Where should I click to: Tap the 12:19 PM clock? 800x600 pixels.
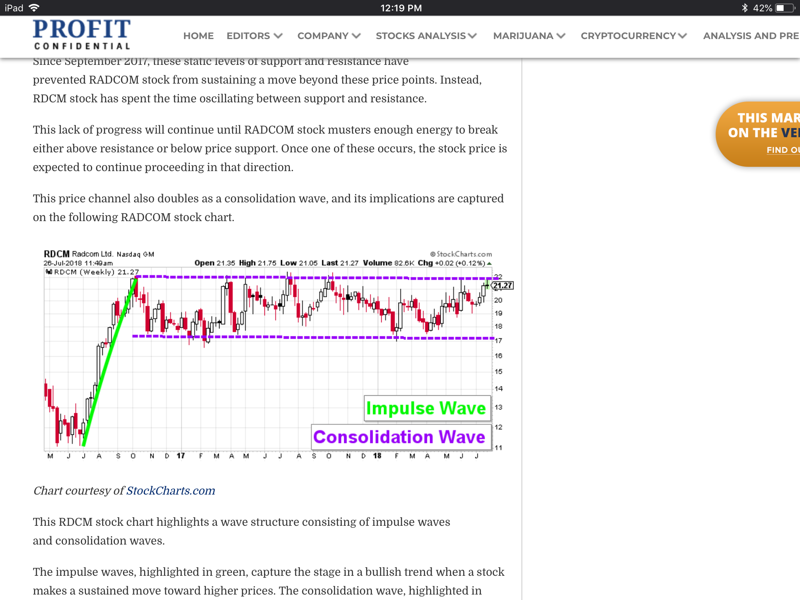(401, 8)
